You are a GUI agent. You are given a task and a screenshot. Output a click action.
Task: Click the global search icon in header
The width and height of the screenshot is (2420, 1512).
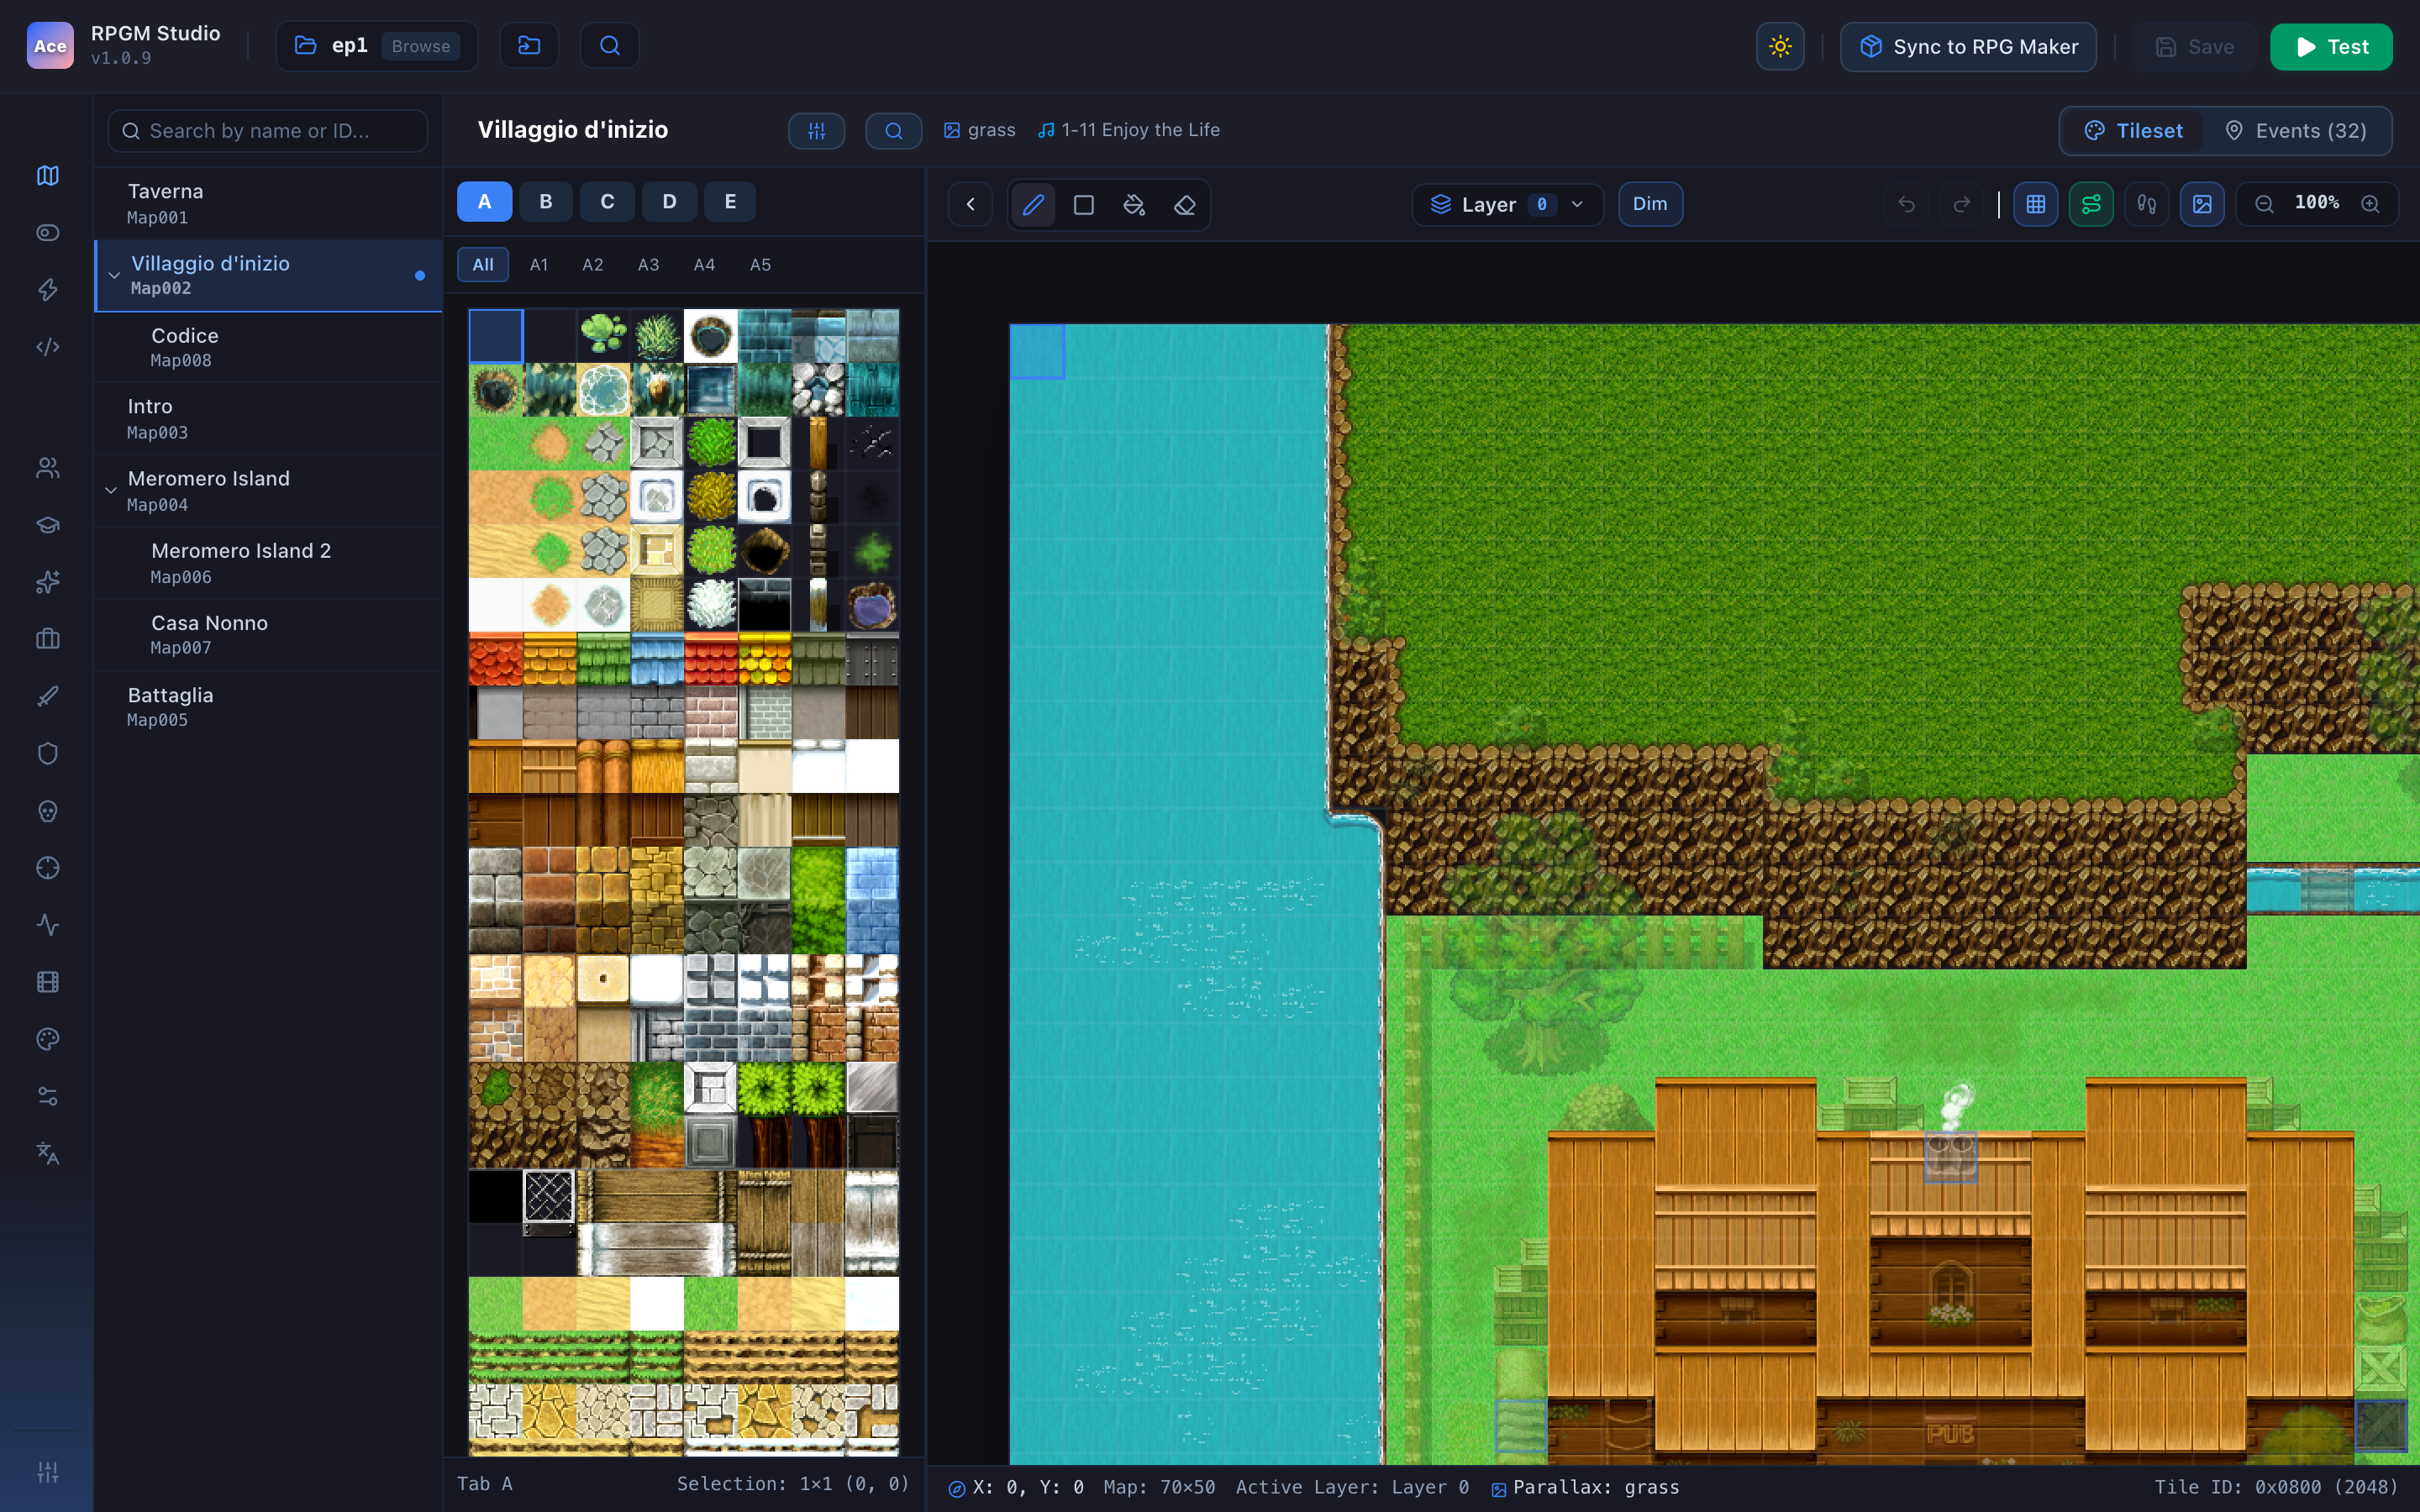[610, 46]
